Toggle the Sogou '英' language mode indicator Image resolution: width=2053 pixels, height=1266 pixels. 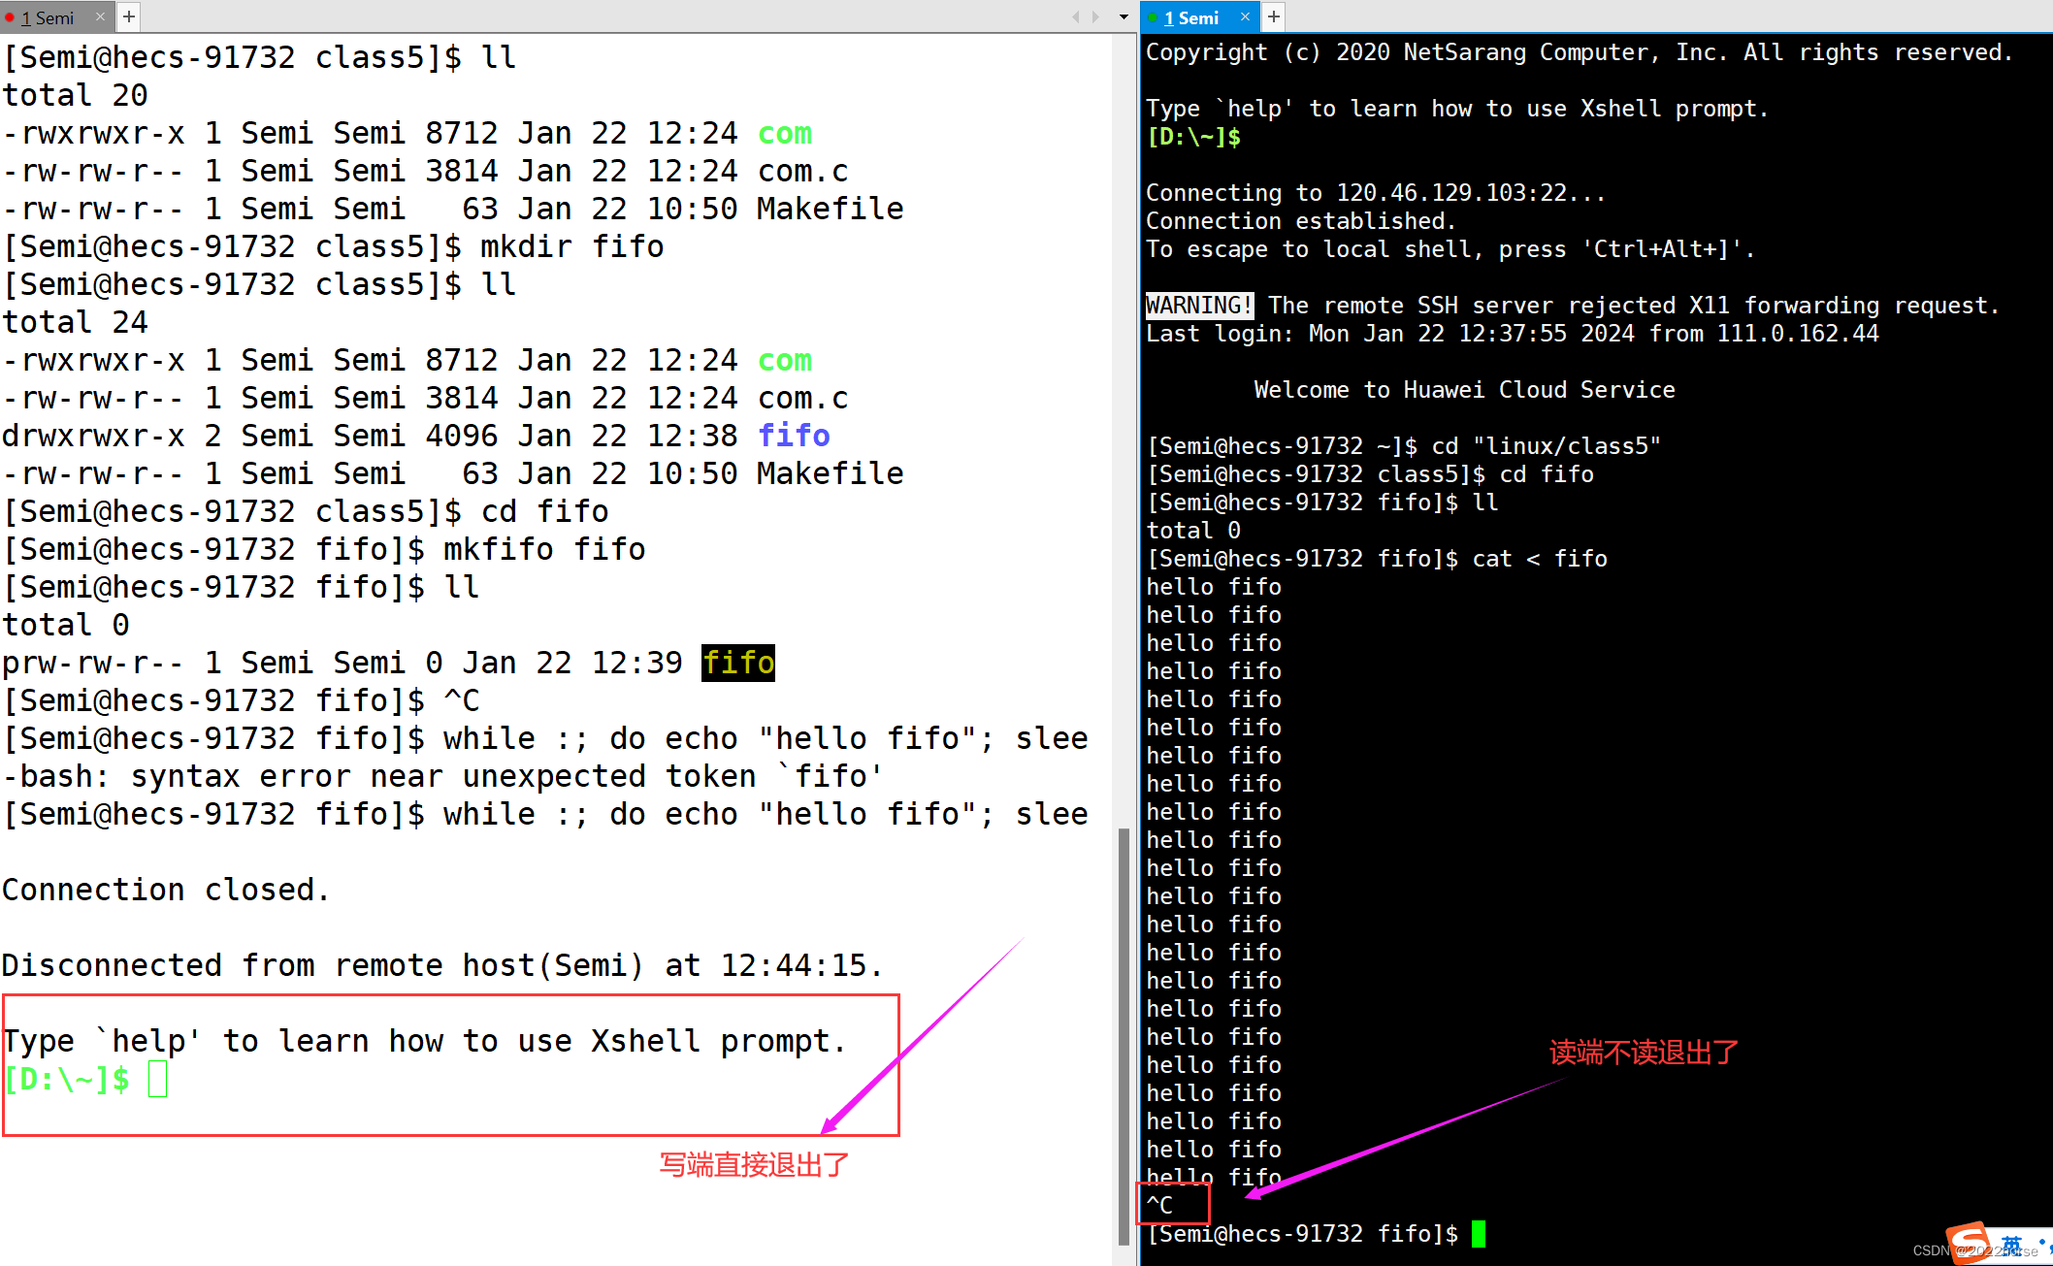click(x=2010, y=1245)
